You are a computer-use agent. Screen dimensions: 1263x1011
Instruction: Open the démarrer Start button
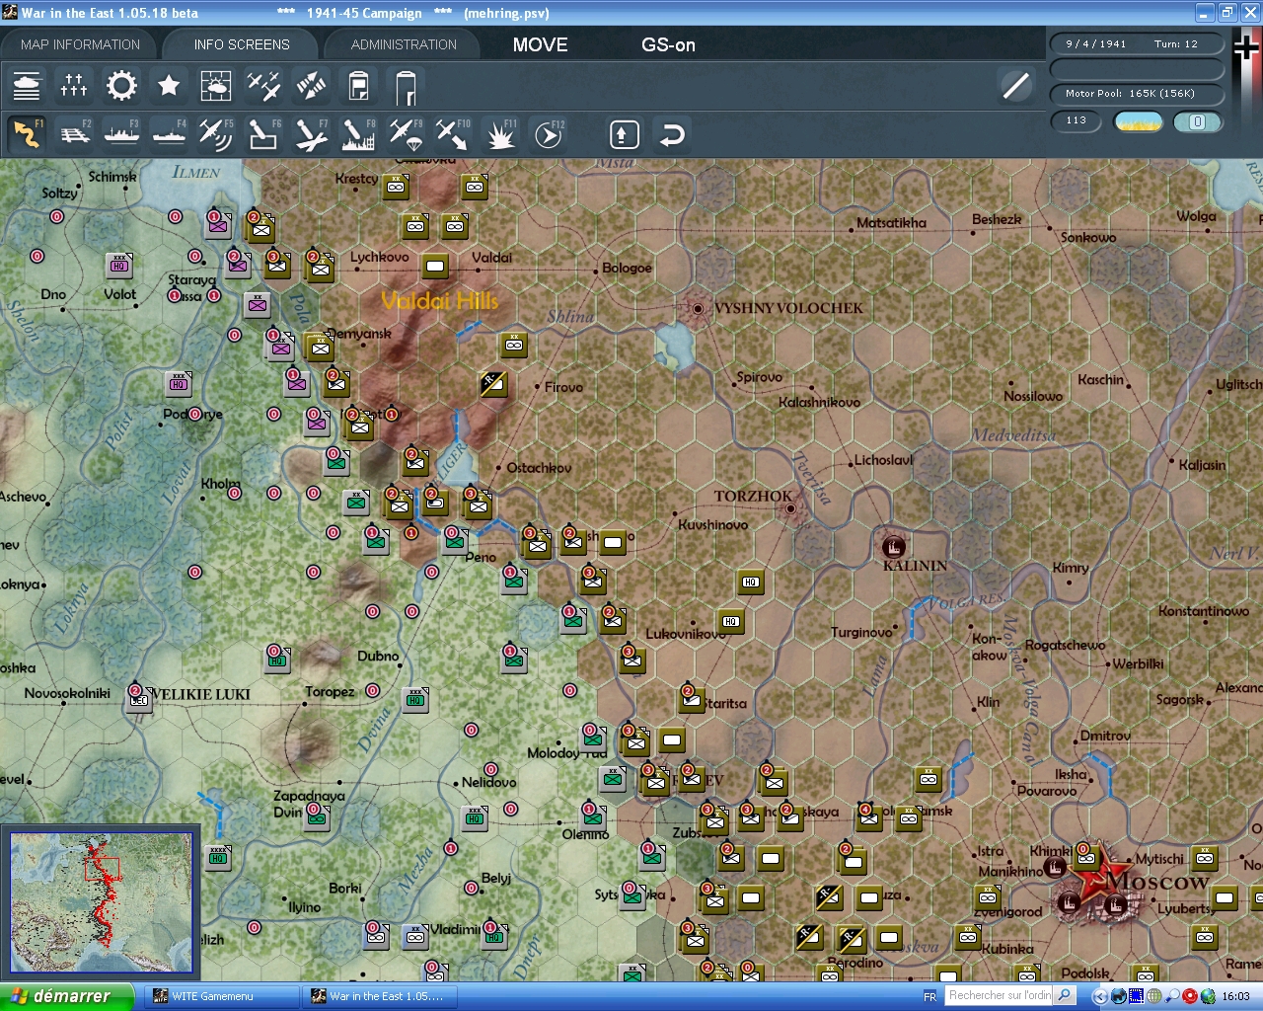point(66,996)
